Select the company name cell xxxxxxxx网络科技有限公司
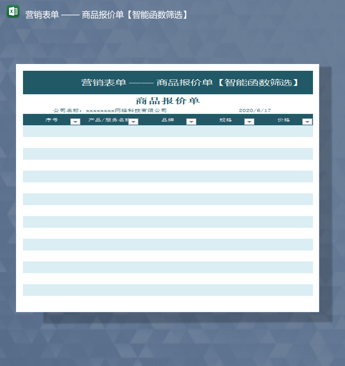345x366 pixels. coord(111,110)
